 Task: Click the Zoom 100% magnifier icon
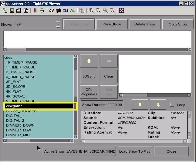coord(105,11)
